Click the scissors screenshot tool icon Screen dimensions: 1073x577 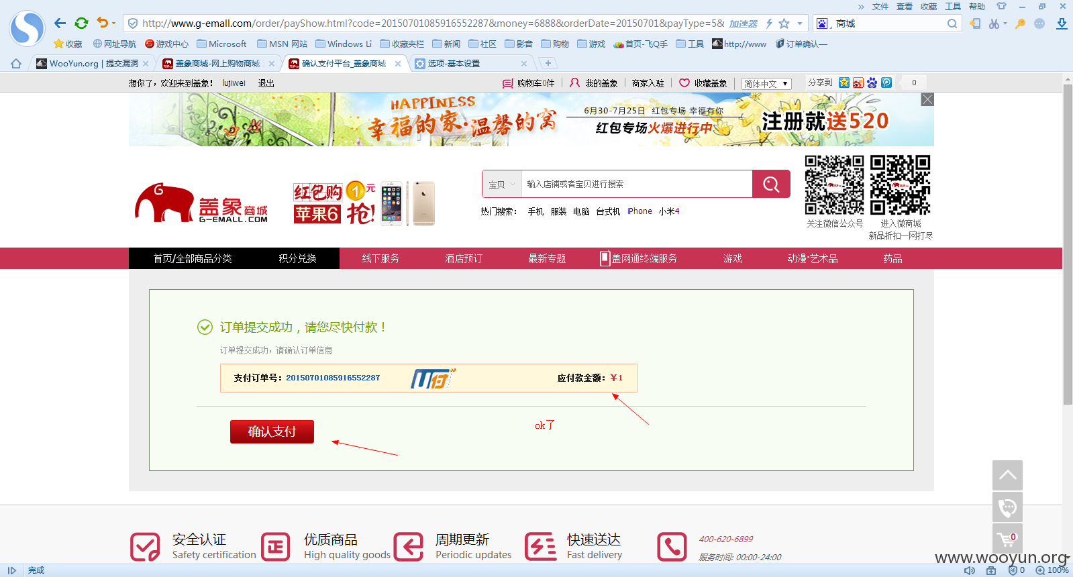coord(994,23)
